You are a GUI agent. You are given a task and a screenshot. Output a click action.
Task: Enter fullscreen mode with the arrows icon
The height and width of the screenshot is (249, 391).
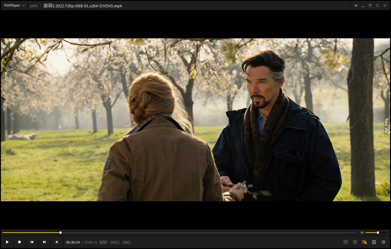tap(377, 5)
